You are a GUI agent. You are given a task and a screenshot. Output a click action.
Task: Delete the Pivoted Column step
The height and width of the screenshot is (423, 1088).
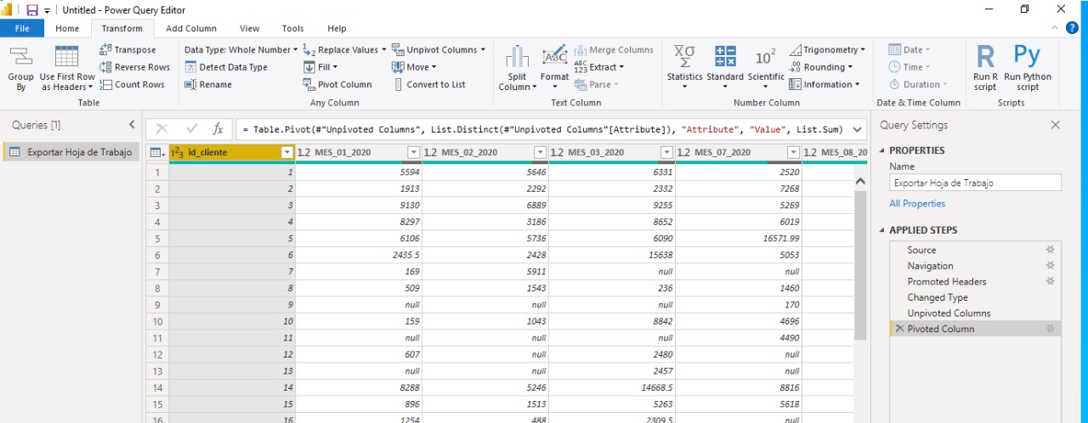[899, 329]
